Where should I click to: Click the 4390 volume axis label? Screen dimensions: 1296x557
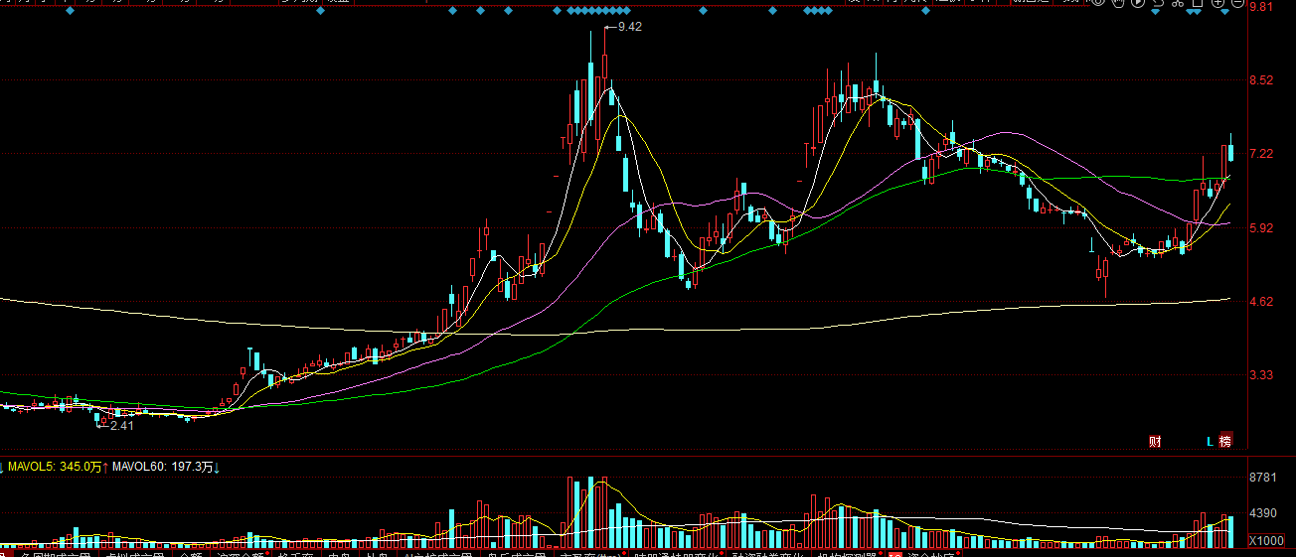1263,512
